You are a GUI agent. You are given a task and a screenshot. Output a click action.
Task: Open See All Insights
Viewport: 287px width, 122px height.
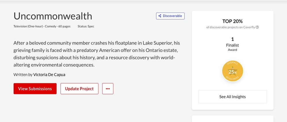232,97
